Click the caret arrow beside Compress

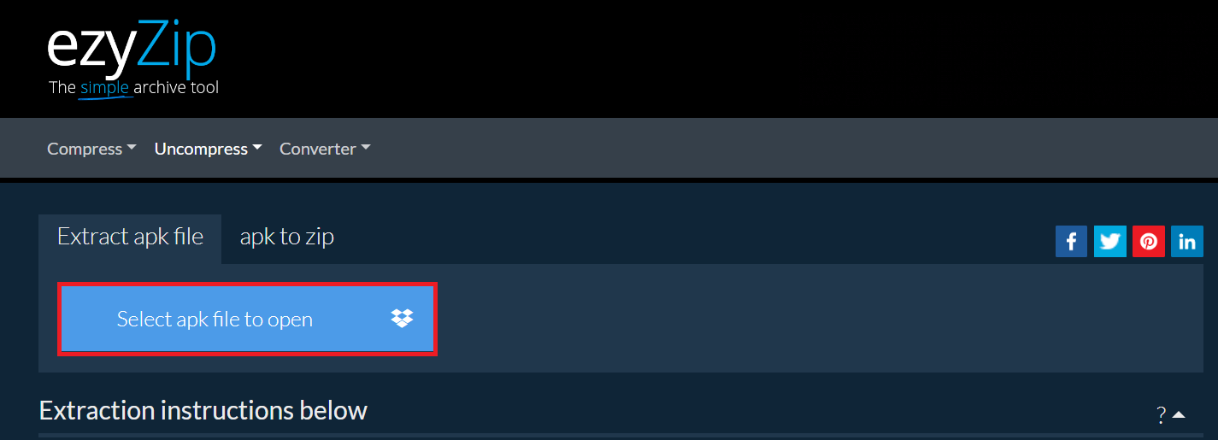click(131, 148)
